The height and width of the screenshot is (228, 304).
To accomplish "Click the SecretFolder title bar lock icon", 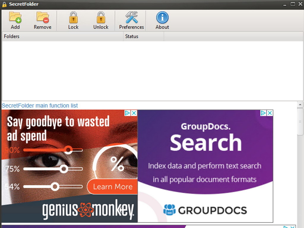I will [x=4, y=4].
